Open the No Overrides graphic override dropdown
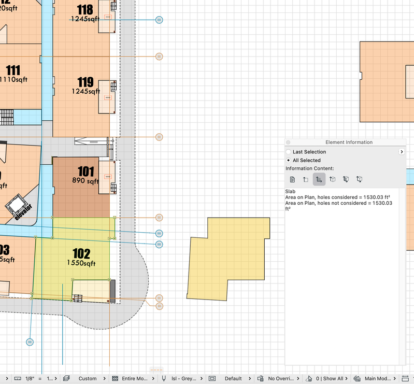 click(x=278, y=378)
